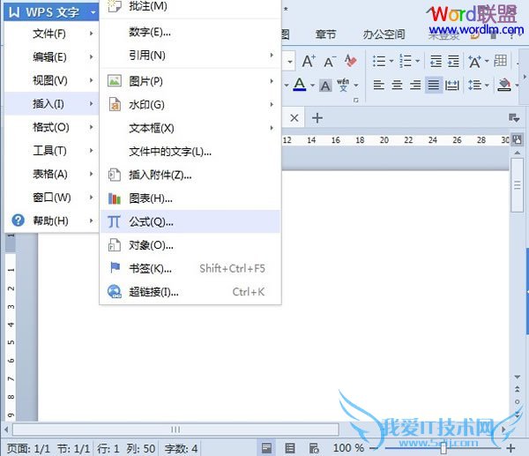The width and height of the screenshot is (529, 456).
Task: Choose 图表(H)... menu item
Action: point(190,198)
